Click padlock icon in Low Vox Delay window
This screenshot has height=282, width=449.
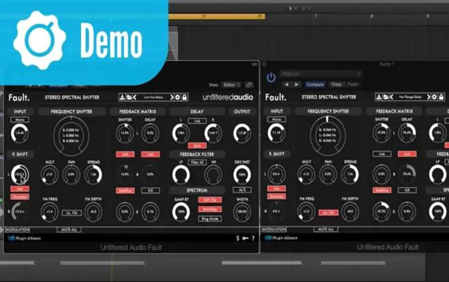(184, 97)
